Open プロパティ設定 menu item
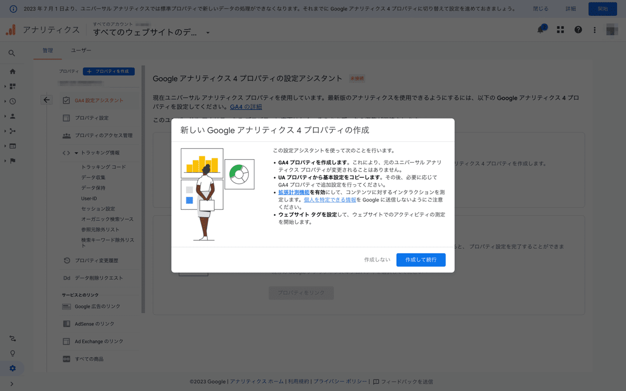Viewport: 626px width, 391px height. 92,118
